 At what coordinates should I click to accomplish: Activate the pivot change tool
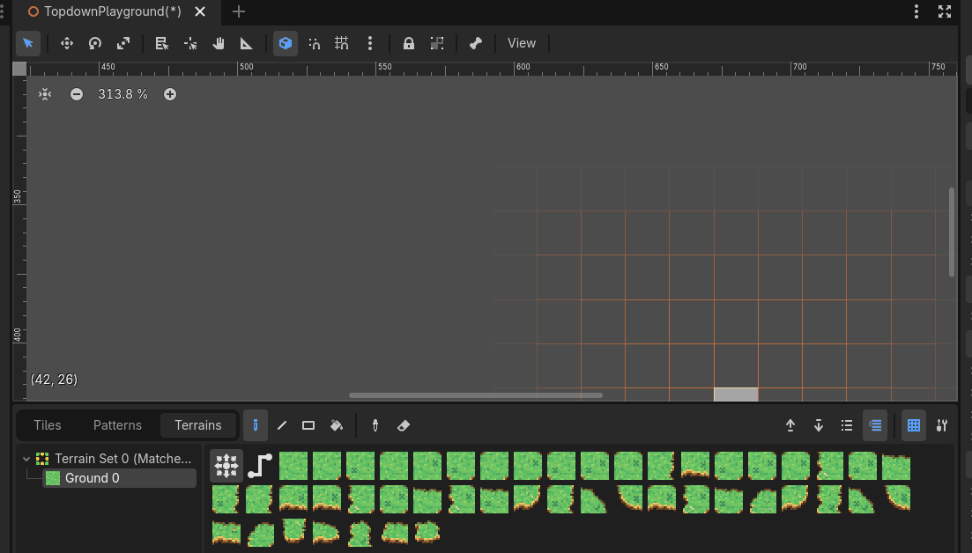tap(190, 43)
